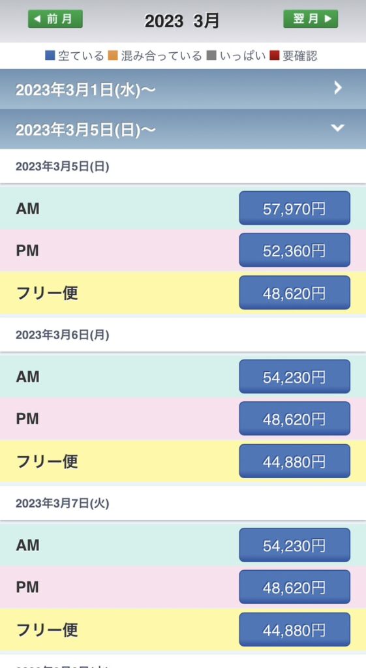
Task: Expand the 2023年3月1日(水)〜 week section
Action: click(x=183, y=89)
